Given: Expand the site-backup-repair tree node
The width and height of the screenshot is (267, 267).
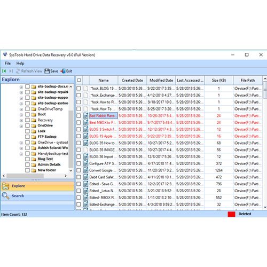Looking at the screenshot, I should tap(21, 92).
